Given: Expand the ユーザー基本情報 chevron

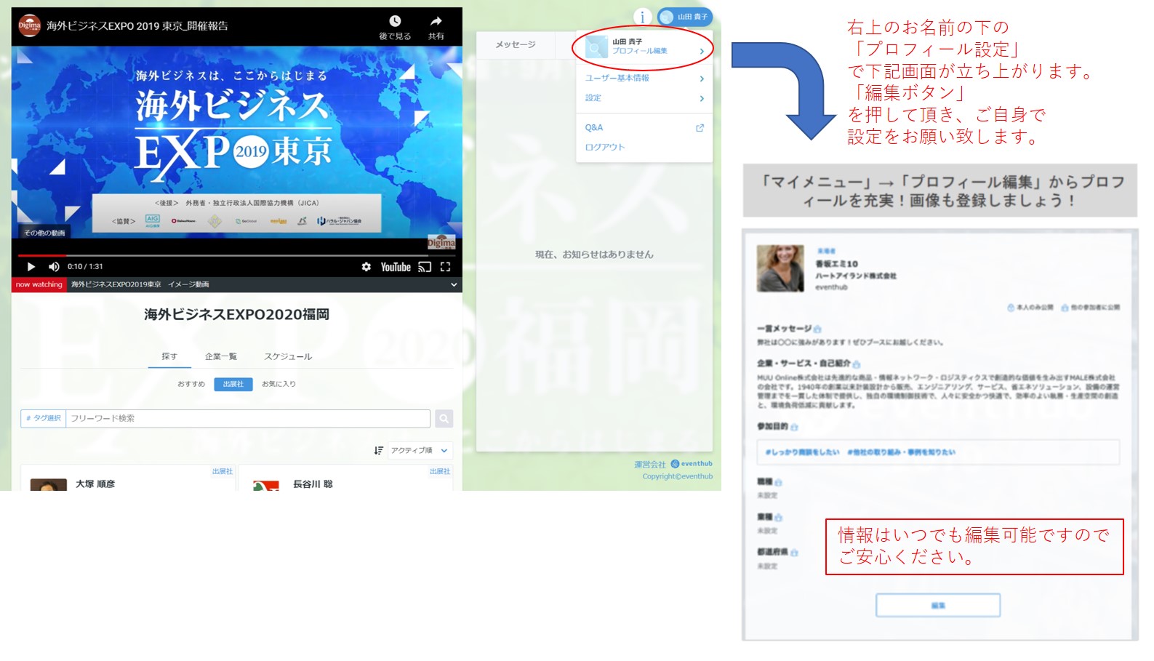Looking at the screenshot, I should (x=702, y=79).
